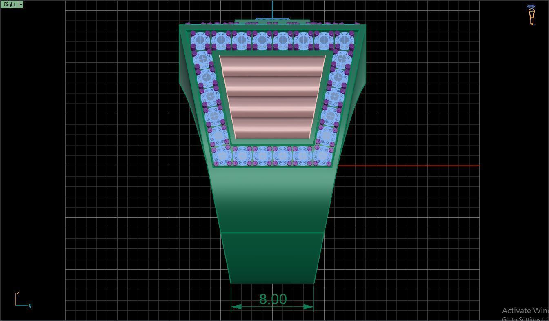
Task: Open the viewport menu dropdown arrow
Action: click(x=21, y=4)
